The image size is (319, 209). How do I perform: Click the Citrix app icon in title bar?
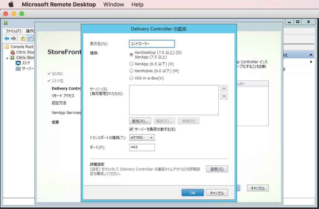pyautogui.click(x=6, y=23)
